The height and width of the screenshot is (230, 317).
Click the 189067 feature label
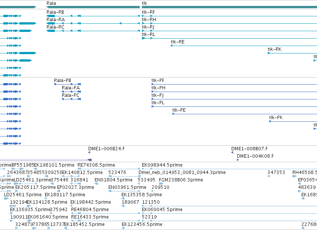click(x=130, y=202)
